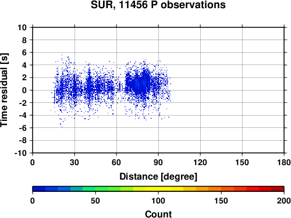Click the vertical data streak at 30 degrees
291x218 pixels.
point(74,85)
